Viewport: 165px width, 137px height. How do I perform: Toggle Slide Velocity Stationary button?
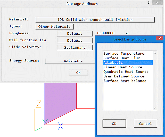click(x=75, y=47)
